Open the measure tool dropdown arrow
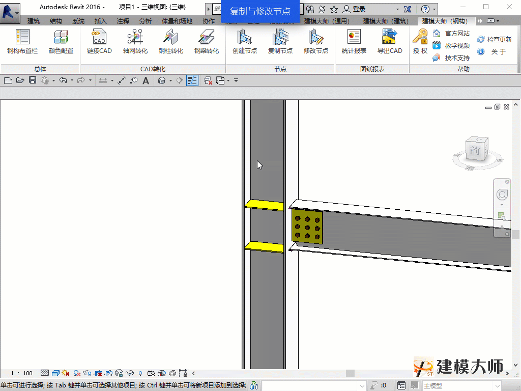 (x=112, y=80)
